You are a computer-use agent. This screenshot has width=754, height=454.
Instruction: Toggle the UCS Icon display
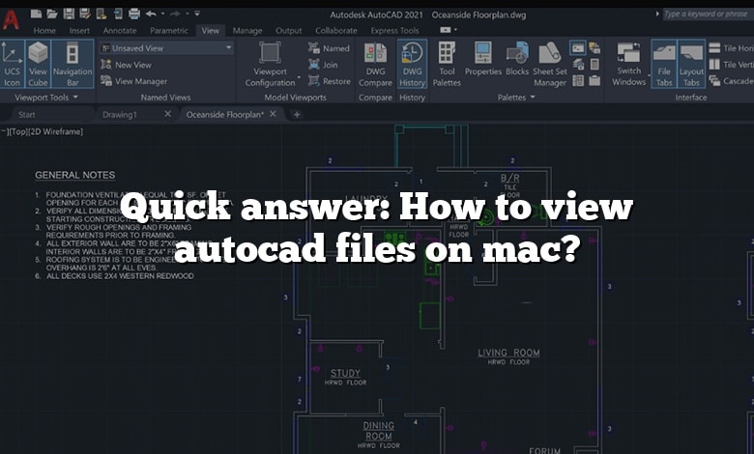click(x=13, y=63)
